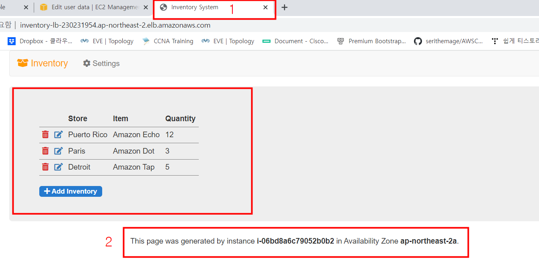Close the leftmost partially visible tab
Screen dimensions: 539x274
(26, 7)
